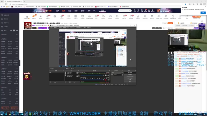The image size is (207, 116).
Task: Expand the 分类 dropdown in Douyu header
Action: [x=70, y=11]
